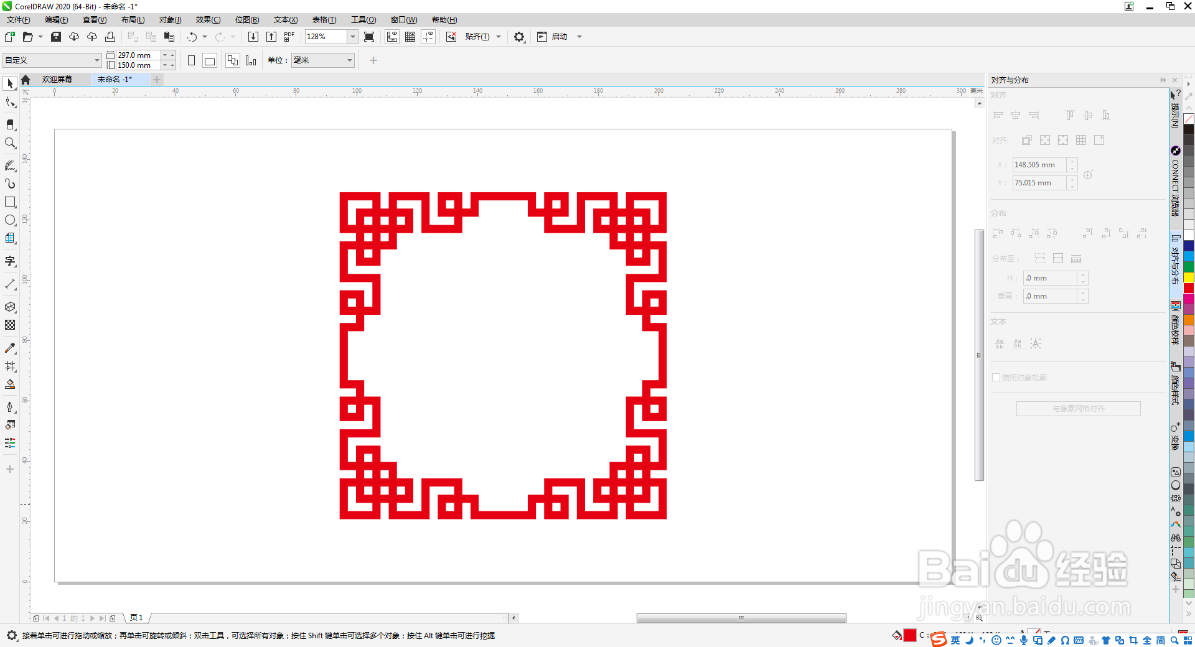
Task: Select the 页1 page tab
Action: 136,618
